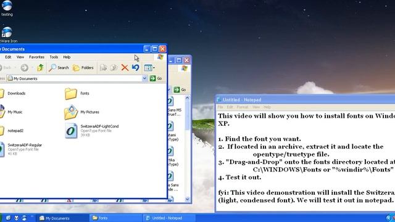Open Edit menu in Notepad

point(230,107)
